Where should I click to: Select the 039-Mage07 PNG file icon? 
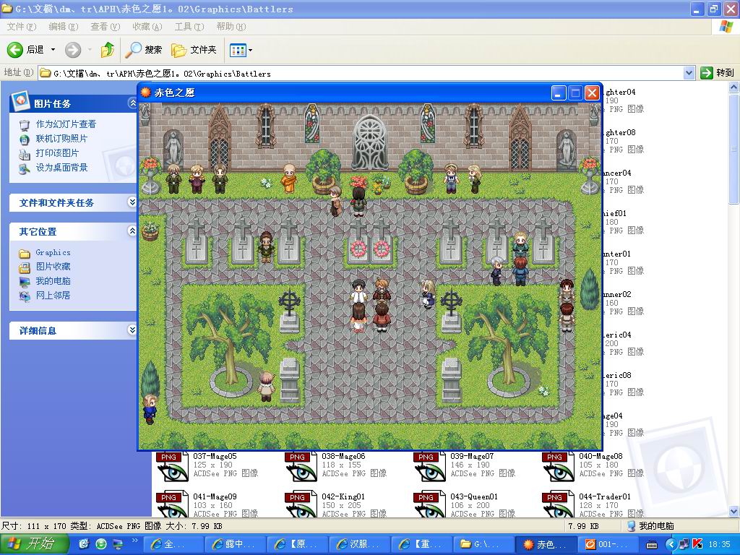click(x=430, y=467)
